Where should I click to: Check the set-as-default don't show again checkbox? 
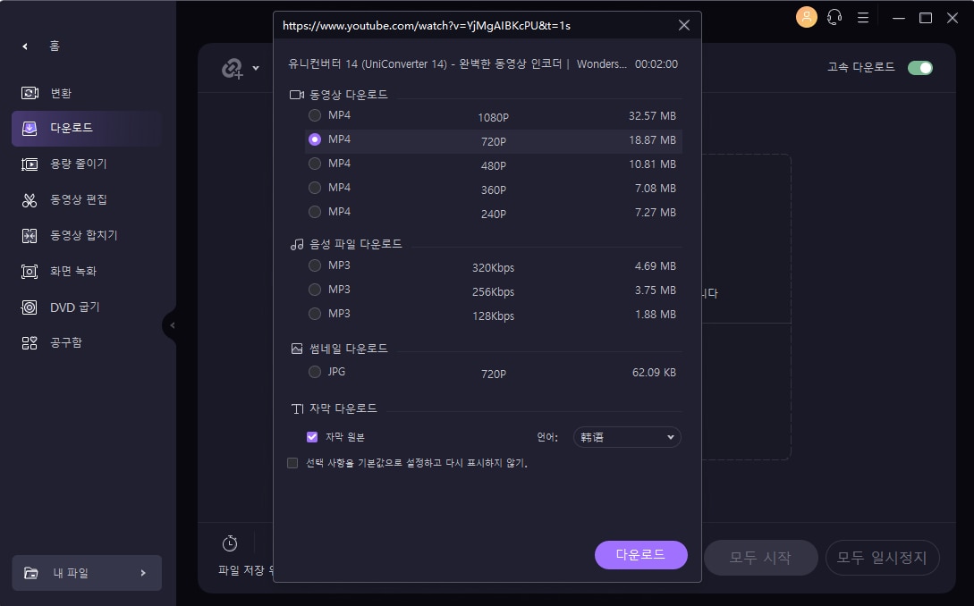pyautogui.click(x=292, y=463)
